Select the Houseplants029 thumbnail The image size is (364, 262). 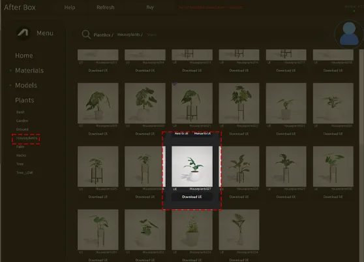click(286, 167)
